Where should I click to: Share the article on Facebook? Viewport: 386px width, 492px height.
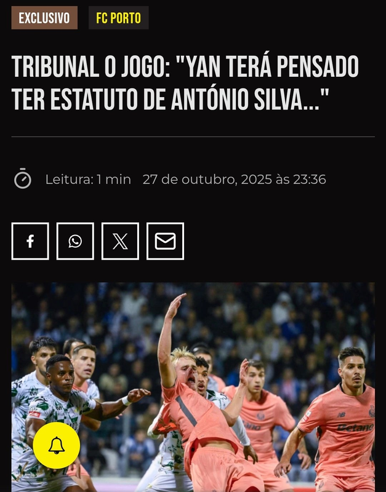30,241
